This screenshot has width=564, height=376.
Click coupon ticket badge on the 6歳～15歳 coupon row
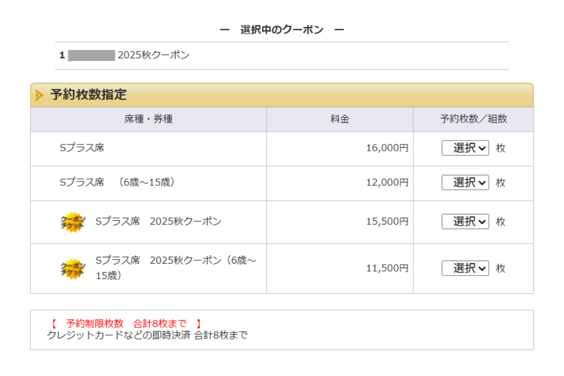pos(73,268)
